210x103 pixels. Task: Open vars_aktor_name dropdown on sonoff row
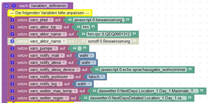click(x=48, y=41)
